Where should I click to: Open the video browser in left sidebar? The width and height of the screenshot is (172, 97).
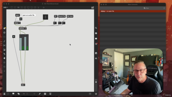pos(4,45)
